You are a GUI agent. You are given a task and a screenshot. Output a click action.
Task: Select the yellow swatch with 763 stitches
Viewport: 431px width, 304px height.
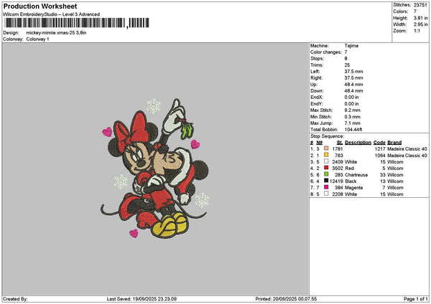(325, 155)
